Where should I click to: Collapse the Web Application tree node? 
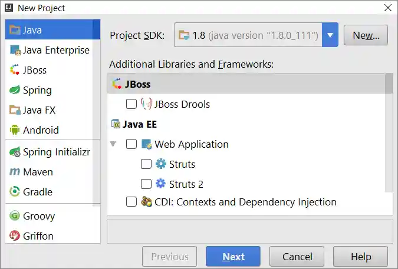pos(113,144)
